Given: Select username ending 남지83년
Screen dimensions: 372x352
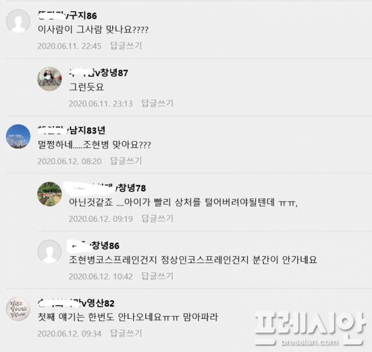Looking at the screenshot, I should pyautogui.click(x=71, y=130).
